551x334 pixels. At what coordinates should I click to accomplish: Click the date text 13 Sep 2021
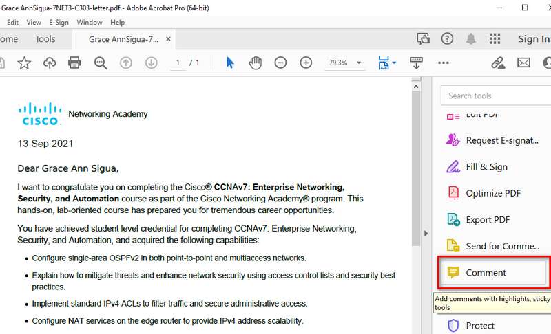[x=45, y=144]
